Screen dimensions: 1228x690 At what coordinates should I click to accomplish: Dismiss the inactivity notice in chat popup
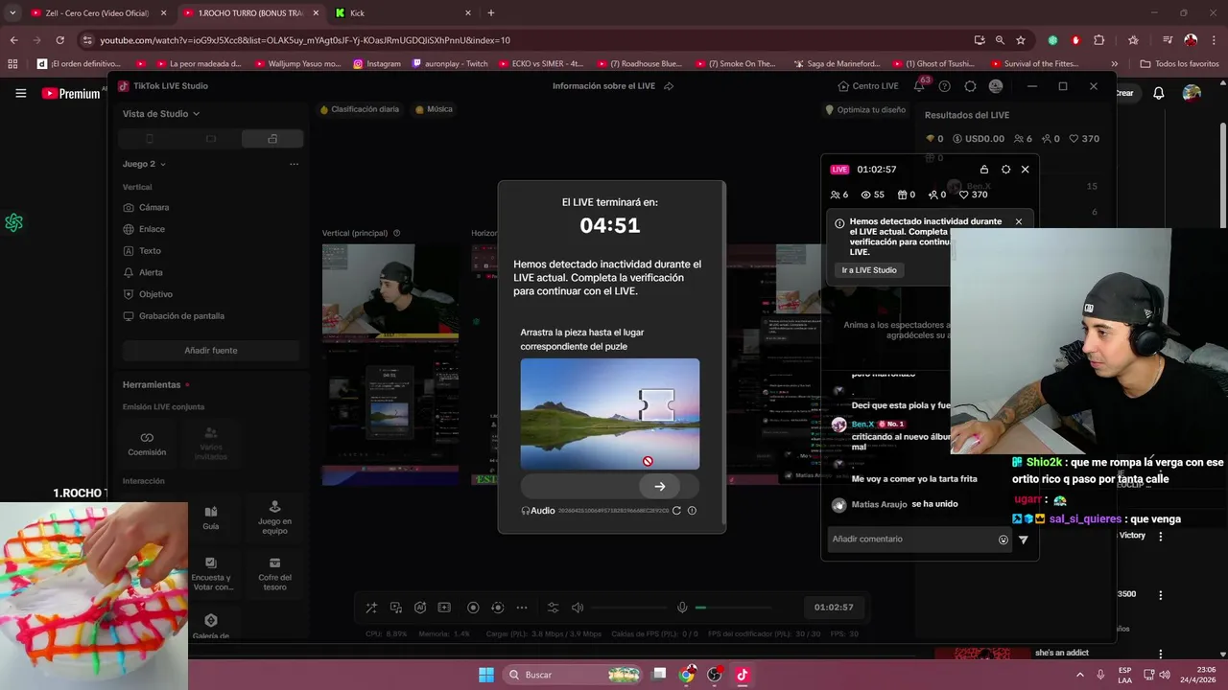click(x=1019, y=222)
